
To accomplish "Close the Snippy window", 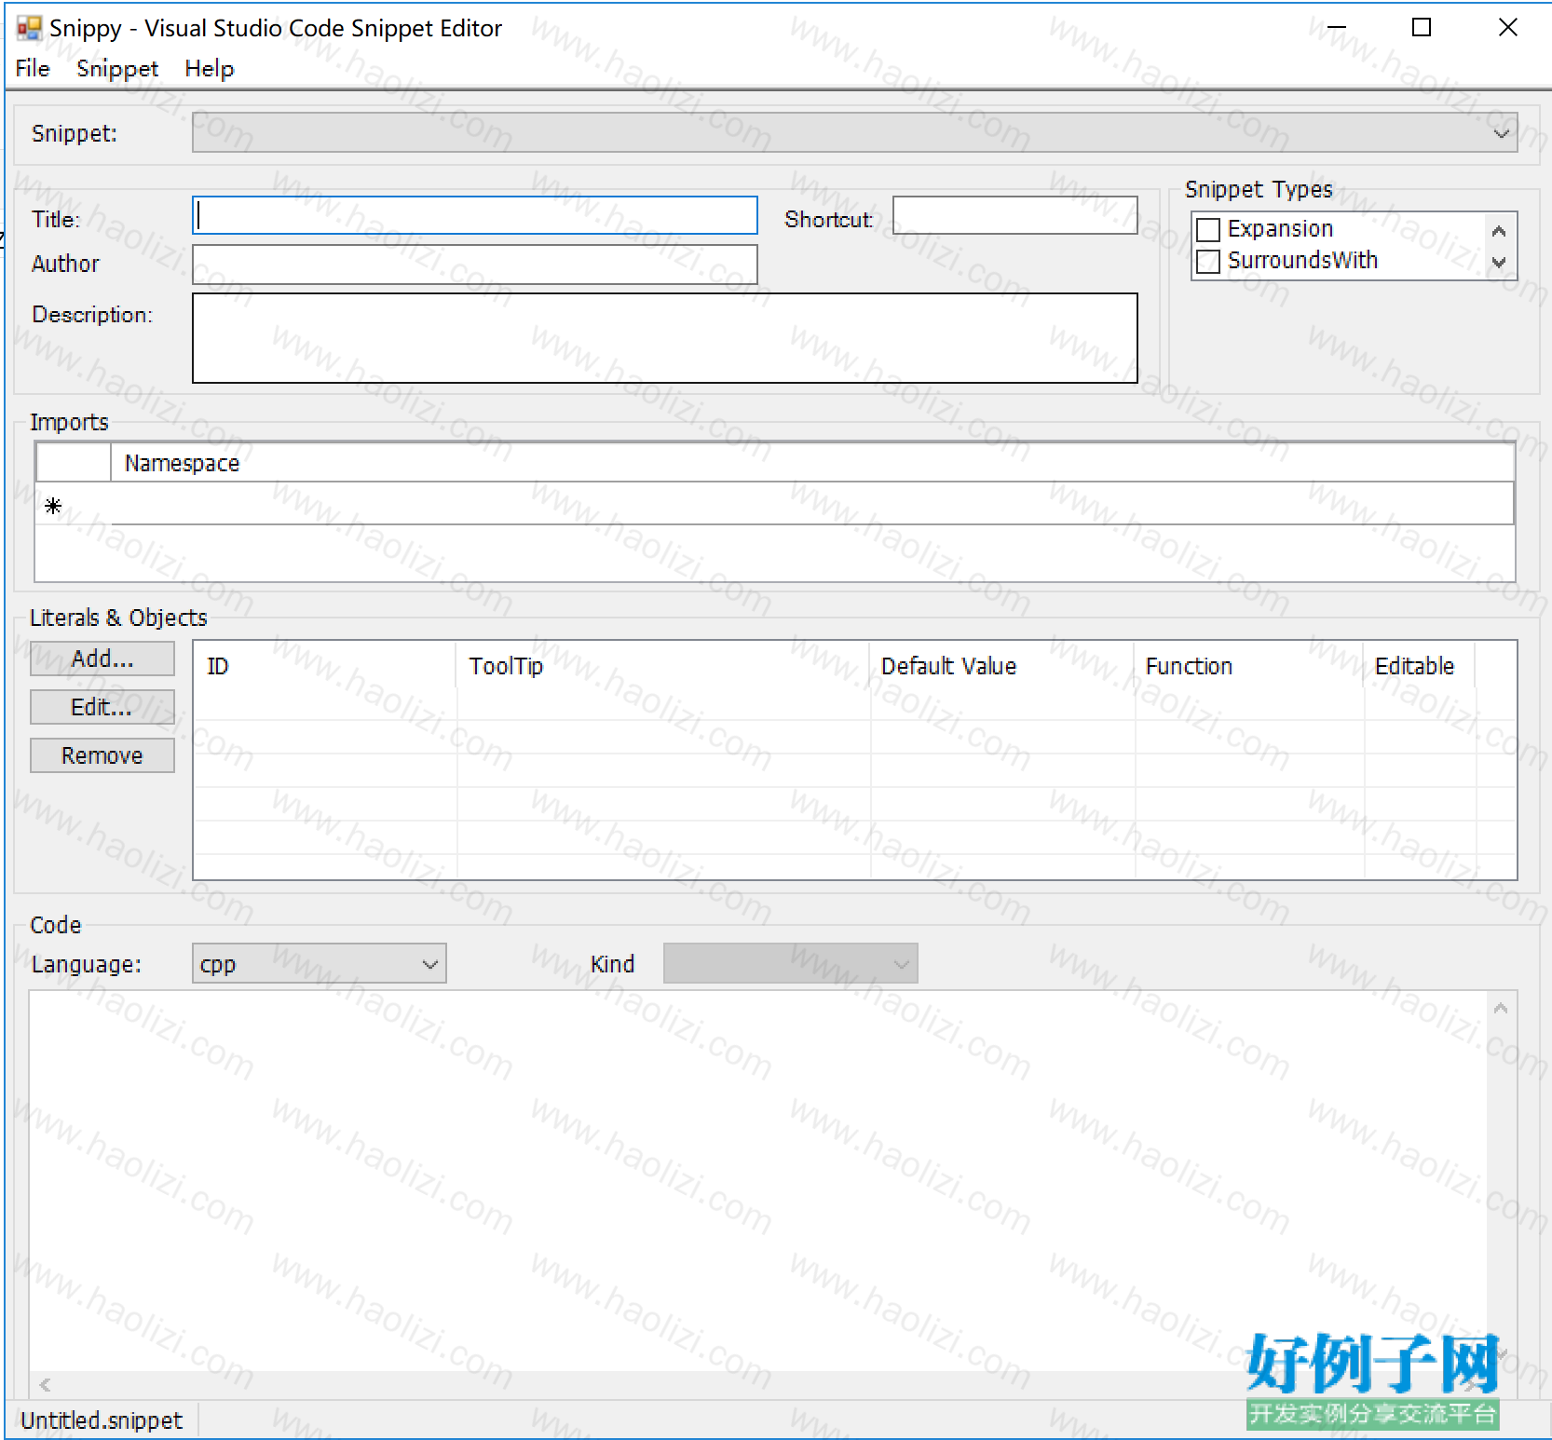I will click(x=1508, y=28).
